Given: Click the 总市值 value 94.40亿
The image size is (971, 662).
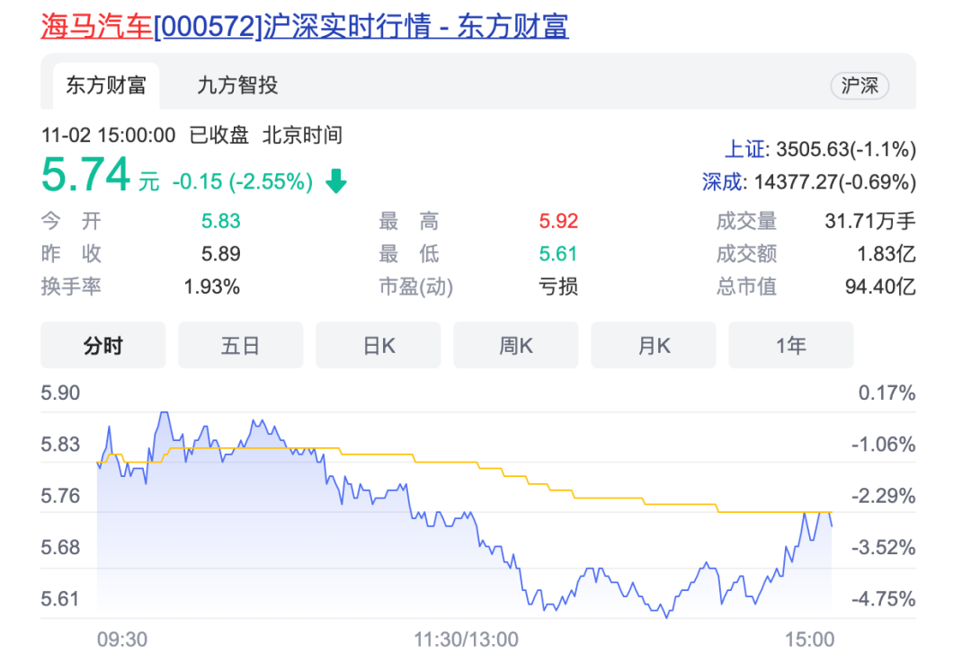Looking at the screenshot, I should (x=880, y=287).
